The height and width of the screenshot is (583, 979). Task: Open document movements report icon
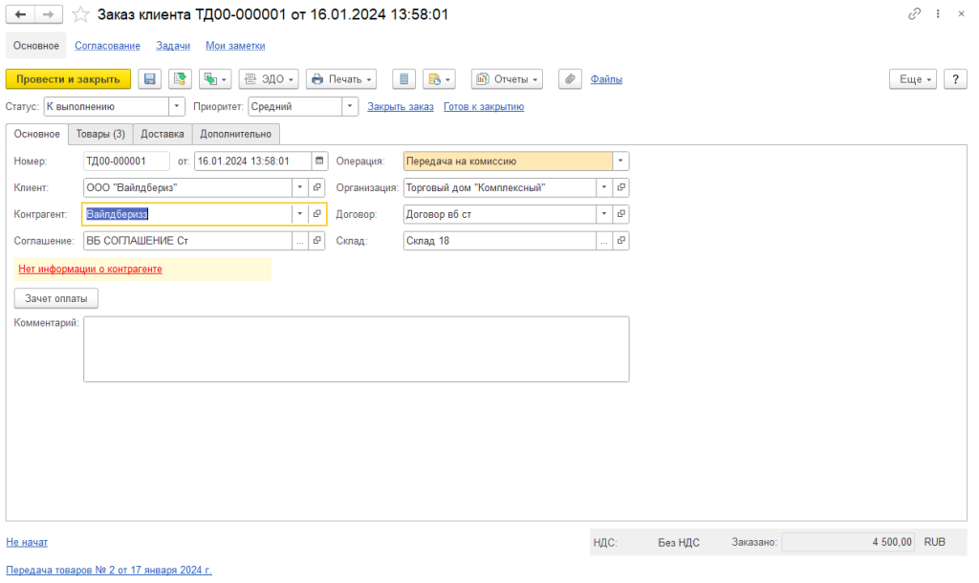click(x=404, y=79)
